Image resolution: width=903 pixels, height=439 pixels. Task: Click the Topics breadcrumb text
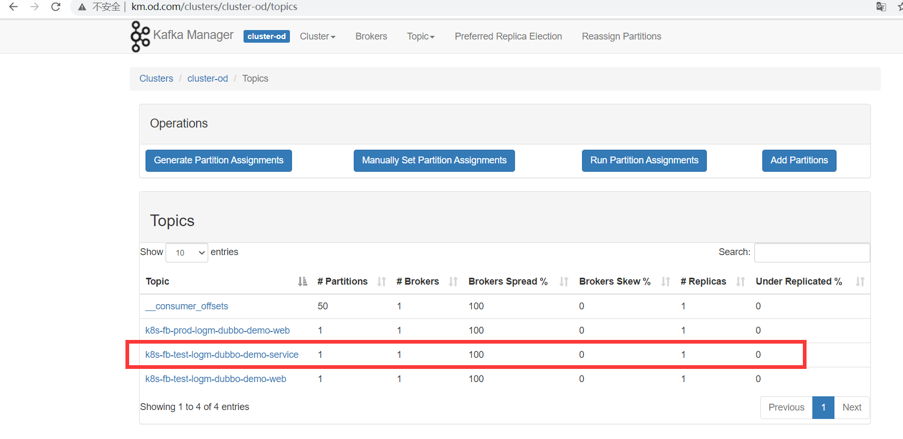(x=255, y=79)
